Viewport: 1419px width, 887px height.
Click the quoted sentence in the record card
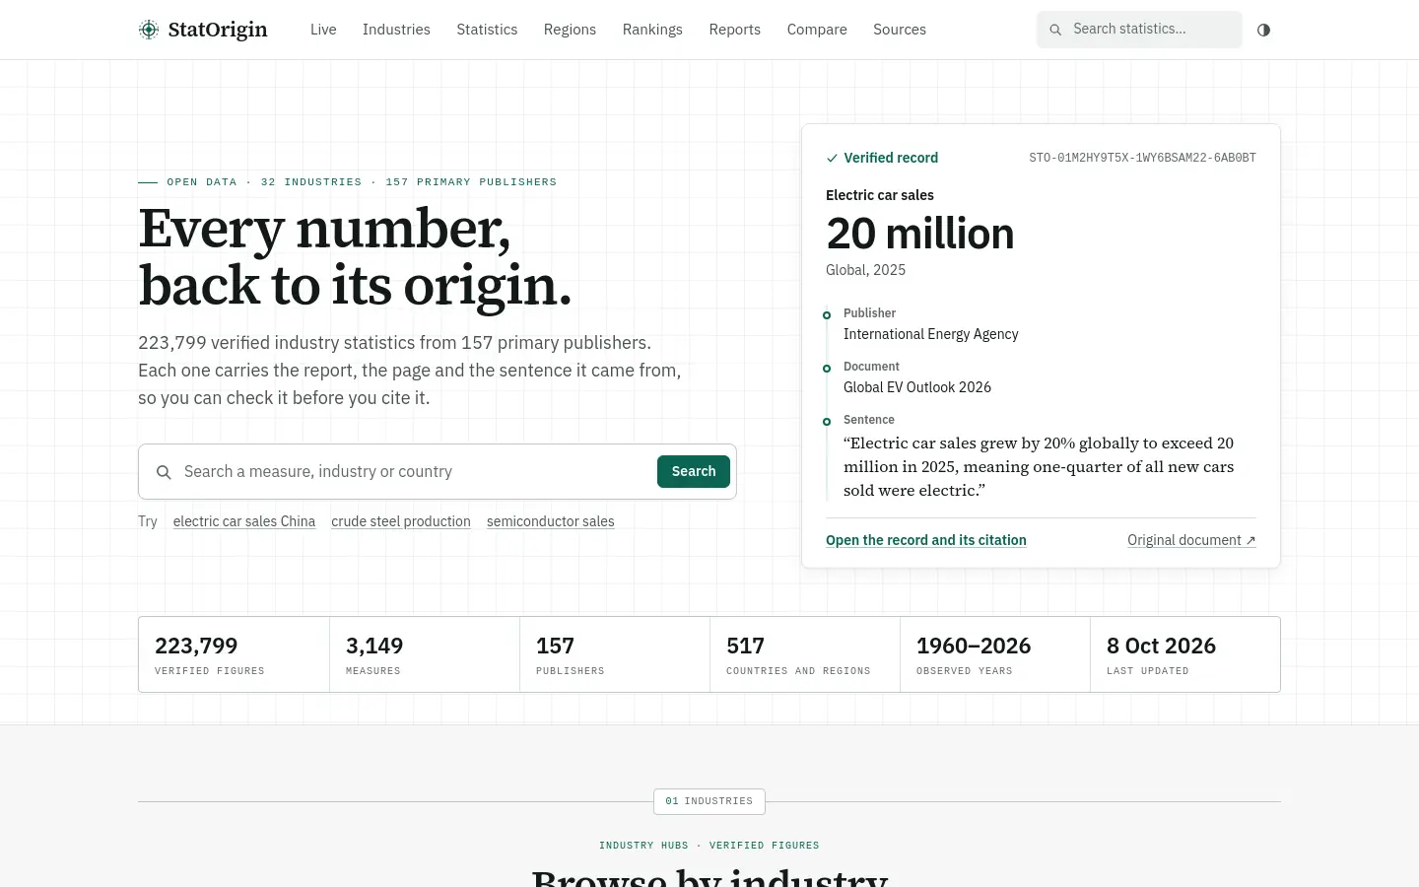(1039, 466)
